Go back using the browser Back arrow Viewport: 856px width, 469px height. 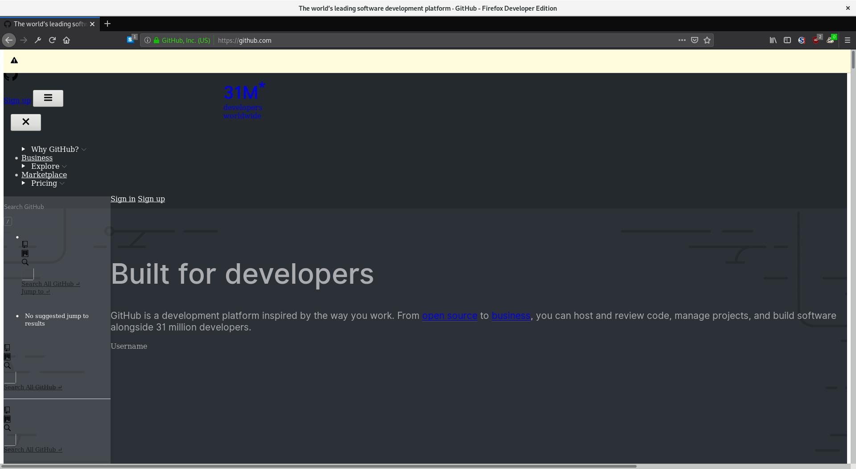click(x=9, y=40)
